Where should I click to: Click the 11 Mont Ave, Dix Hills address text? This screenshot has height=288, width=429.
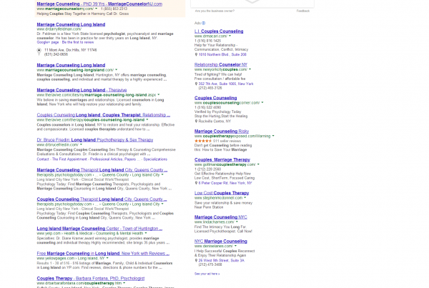click(71, 50)
